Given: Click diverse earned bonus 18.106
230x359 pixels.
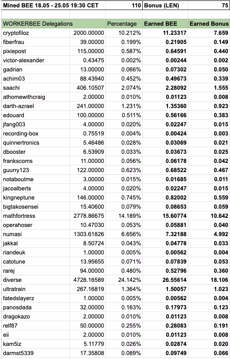Looking at the screenshot, I should [209, 280].
